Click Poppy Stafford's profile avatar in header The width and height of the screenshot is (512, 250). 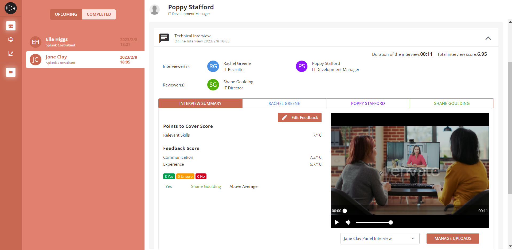(155, 10)
